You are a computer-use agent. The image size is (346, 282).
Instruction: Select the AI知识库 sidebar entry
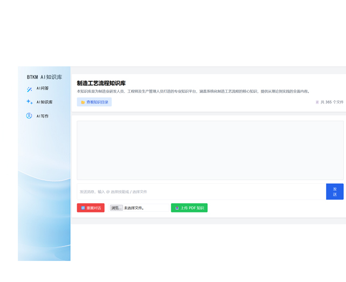[x=44, y=102]
